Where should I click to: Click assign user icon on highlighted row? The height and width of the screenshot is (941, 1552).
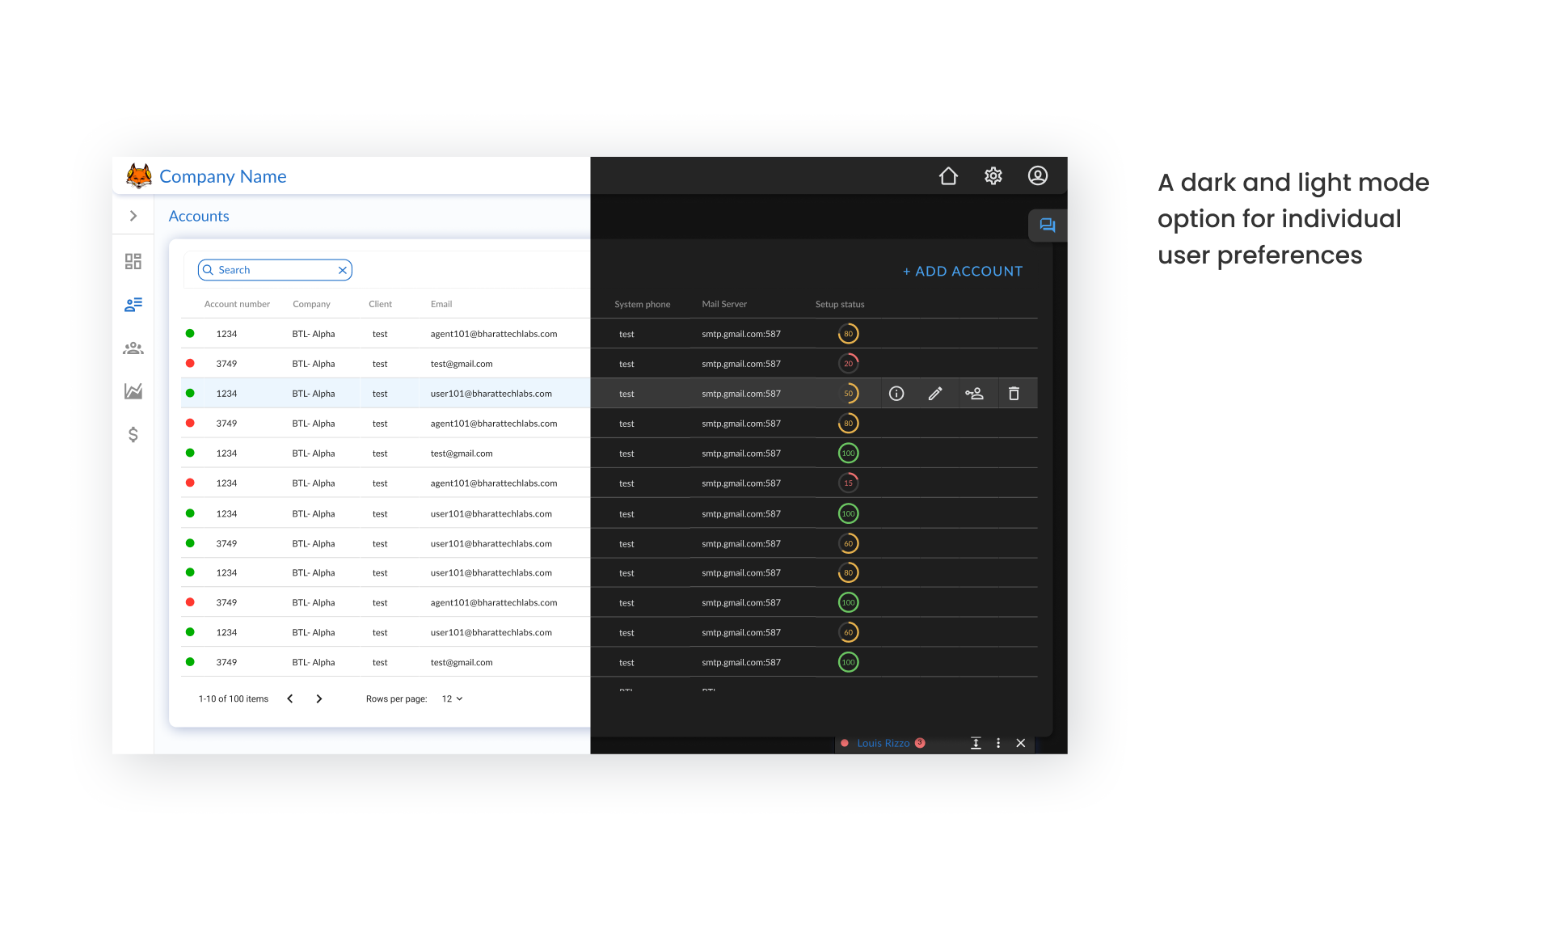(974, 394)
